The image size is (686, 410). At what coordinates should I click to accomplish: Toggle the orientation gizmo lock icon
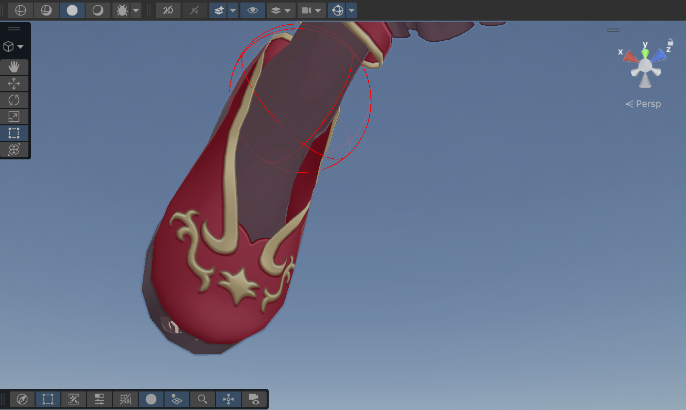click(671, 42)
